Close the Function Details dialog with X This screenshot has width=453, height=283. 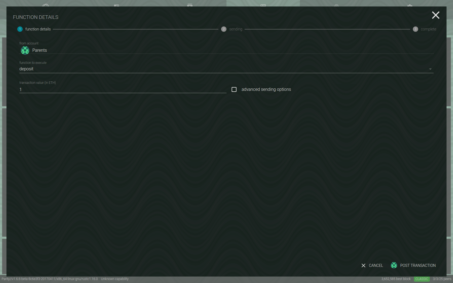click(x=435, y=15)
